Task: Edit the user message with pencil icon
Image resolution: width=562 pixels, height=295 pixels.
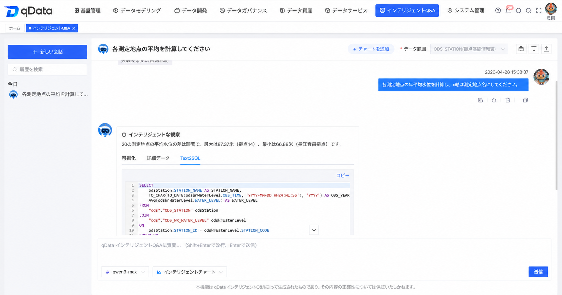Action: point(480,100)
